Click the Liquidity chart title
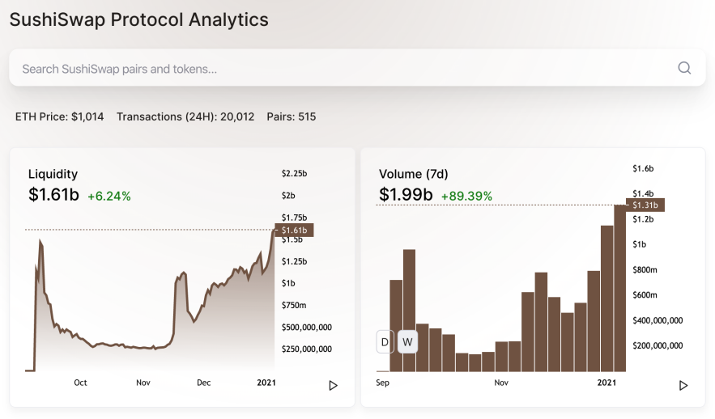 53,174
